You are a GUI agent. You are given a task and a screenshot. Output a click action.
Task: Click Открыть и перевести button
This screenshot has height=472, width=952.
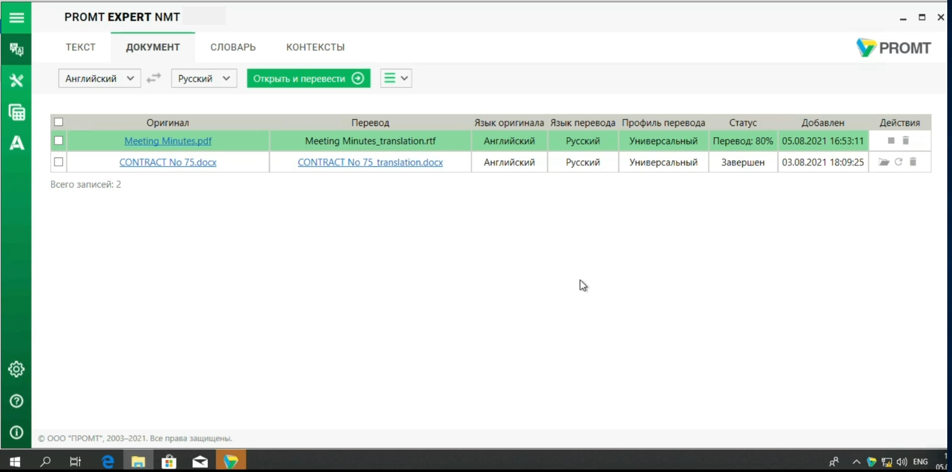point(308,78)
